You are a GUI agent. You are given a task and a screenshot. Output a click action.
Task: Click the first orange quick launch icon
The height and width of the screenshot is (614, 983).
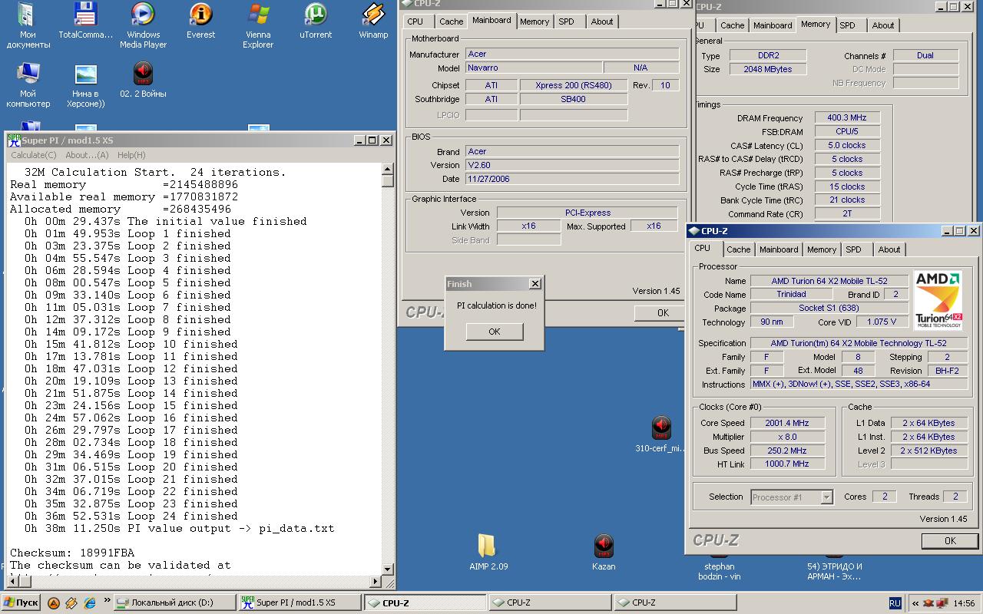54,602
